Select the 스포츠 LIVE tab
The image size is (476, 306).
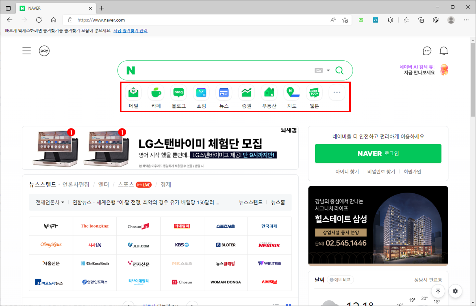tap(134, 185)
